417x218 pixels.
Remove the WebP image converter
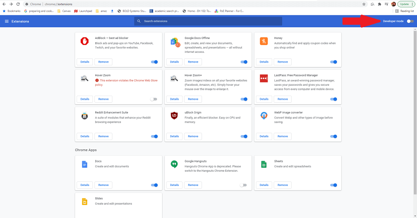(283, 136)
